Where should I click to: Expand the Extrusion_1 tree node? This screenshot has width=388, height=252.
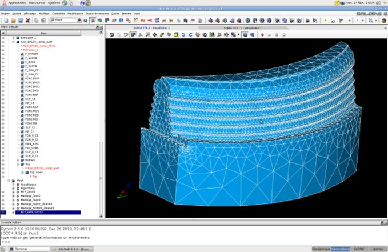[13, 38]
